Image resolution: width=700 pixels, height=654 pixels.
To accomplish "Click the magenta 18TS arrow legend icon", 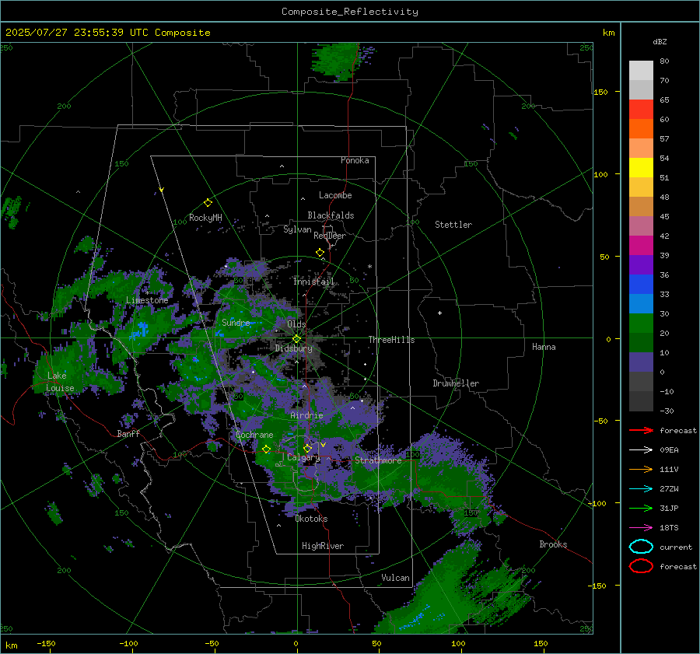I will coord(641,528).
